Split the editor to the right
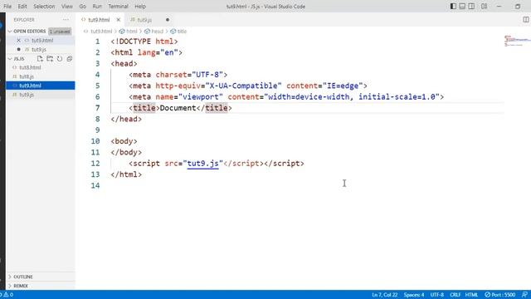Image resolution: width=531 pixels, height=299 pixels. 526,20
